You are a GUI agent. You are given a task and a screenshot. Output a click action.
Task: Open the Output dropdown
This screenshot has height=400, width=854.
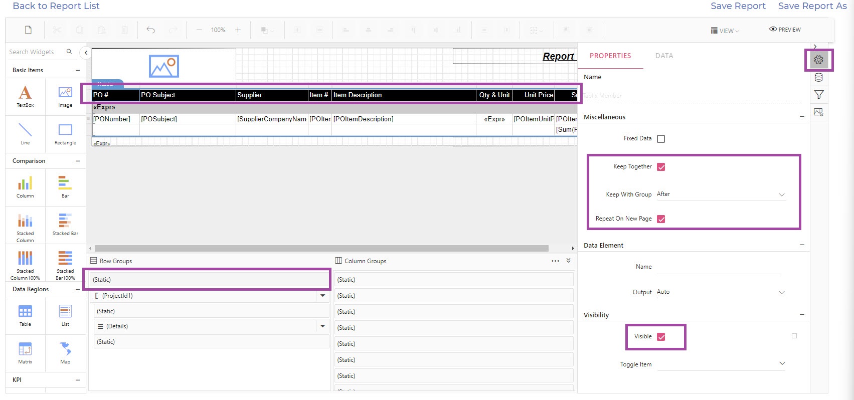click(x=721, y=292)
